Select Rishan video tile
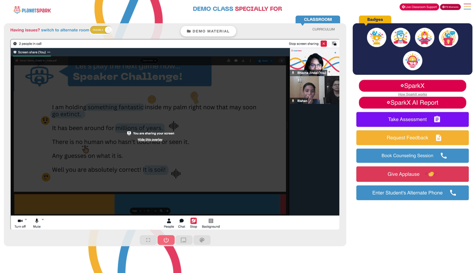The width and height of the screenshot is (475, 273). 314,90
